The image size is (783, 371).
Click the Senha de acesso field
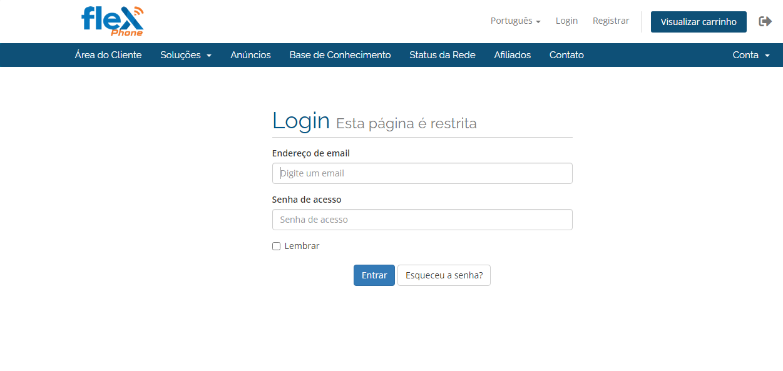(422, 220)
